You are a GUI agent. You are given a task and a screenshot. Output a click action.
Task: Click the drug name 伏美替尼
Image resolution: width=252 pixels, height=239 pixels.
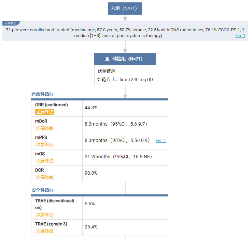[107, 71]
